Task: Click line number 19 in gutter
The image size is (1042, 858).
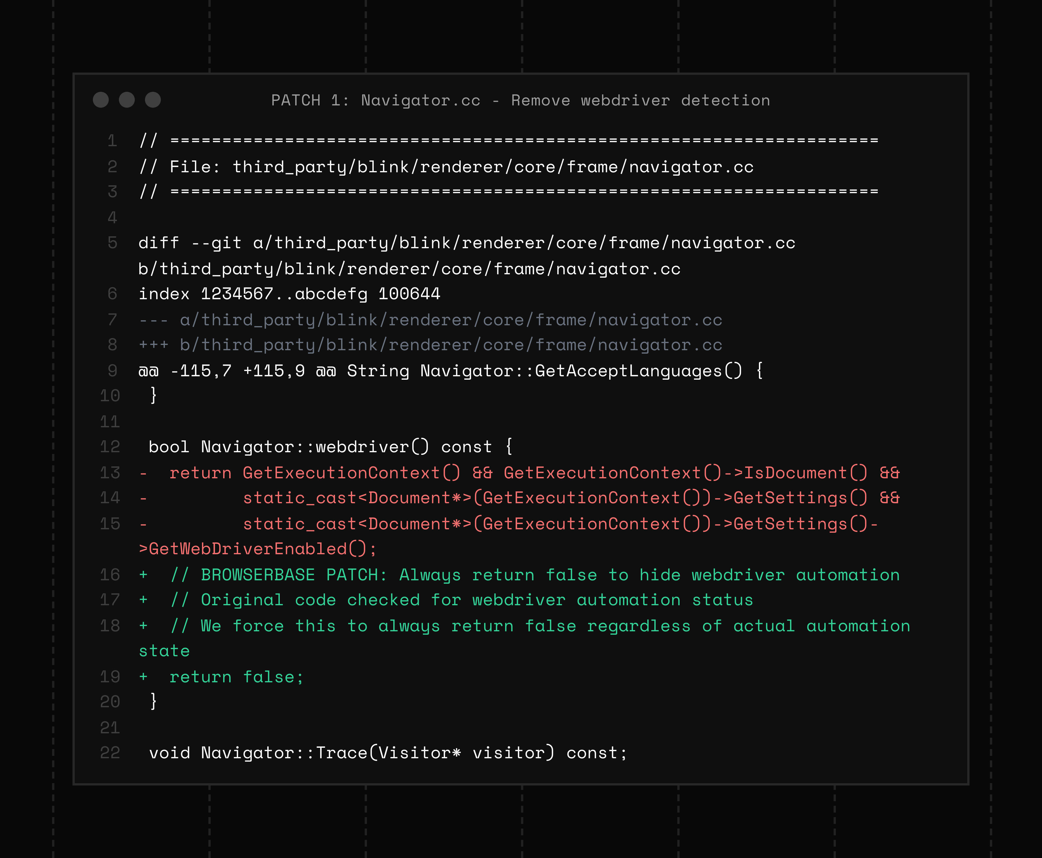Action: point(110,677)
